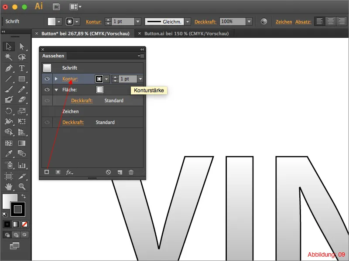Open arrange documents dropdown
Image resolution: width=349 pixels, height=261 pixels.
click(75, 7)
